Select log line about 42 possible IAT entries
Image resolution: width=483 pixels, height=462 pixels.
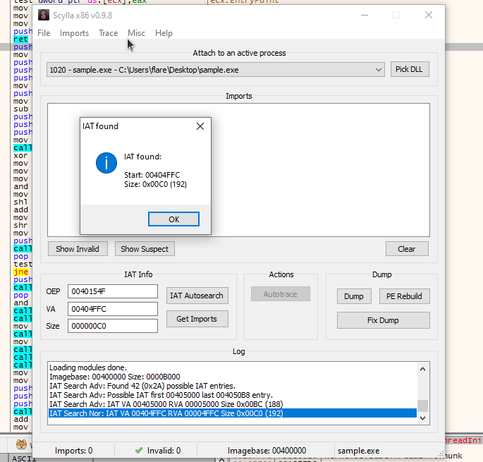(142, 386)
